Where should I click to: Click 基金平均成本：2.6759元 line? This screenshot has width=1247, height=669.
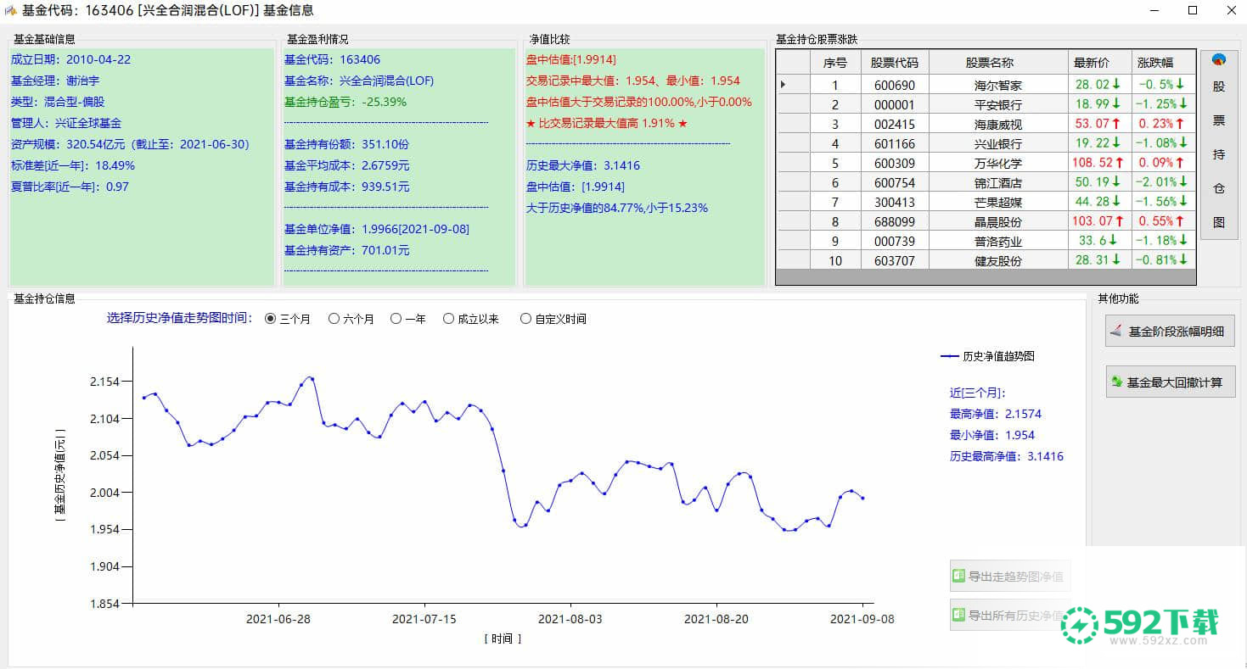[347, 165]
